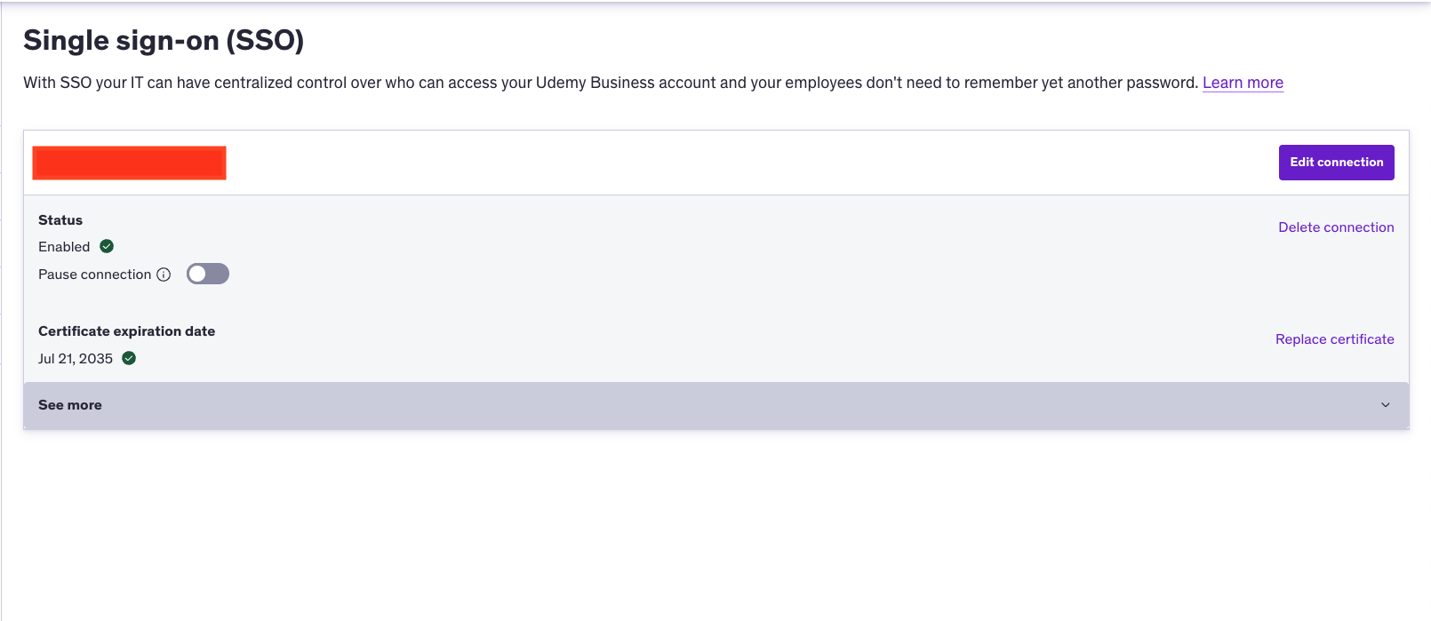Click the Single sign-on (SSO) heading
Image resolution: width=1431 pixels, height=621 pixels.
click(x=164, y=40)
